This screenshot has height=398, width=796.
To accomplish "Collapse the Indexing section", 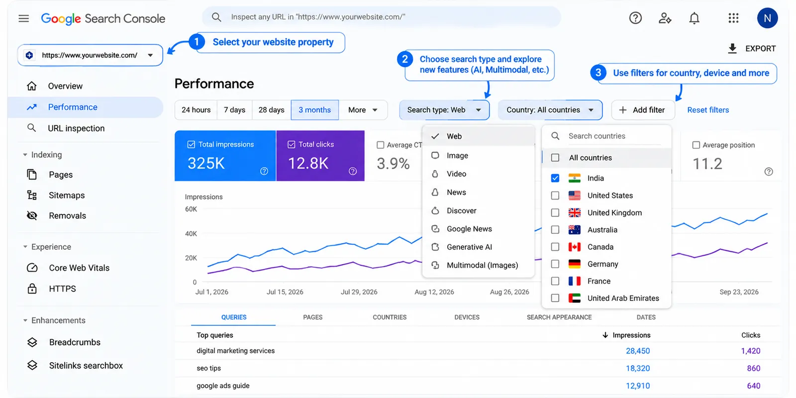I will [x=25, y=155].
